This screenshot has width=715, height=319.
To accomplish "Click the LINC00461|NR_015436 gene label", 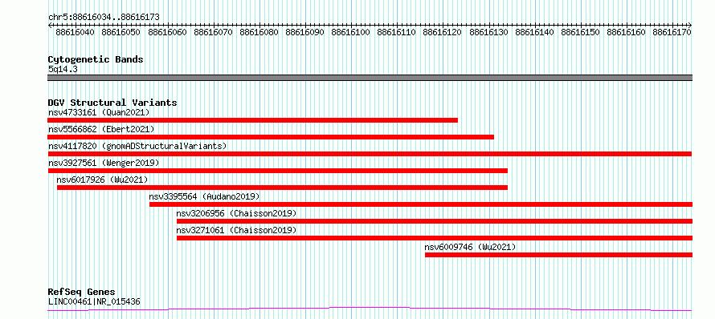I will [x=94, y=301].
